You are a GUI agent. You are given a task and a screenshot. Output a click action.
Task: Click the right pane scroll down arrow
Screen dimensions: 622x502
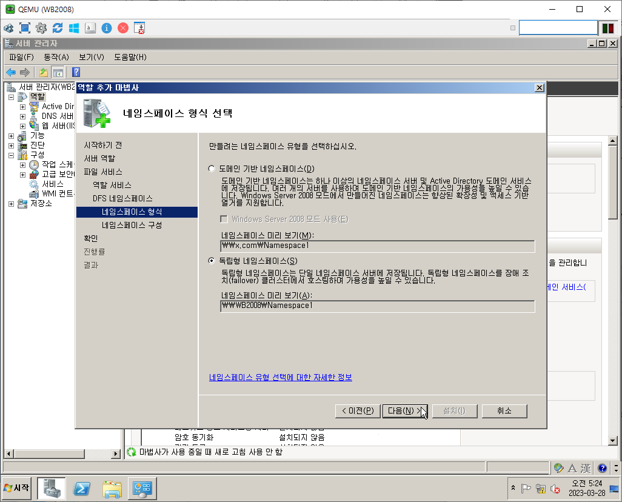612,441
